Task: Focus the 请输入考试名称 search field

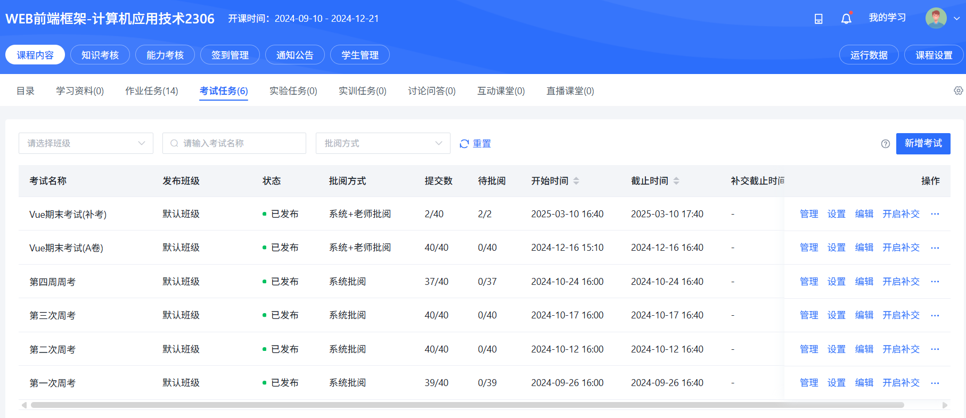Action: [x=234, y=143]
